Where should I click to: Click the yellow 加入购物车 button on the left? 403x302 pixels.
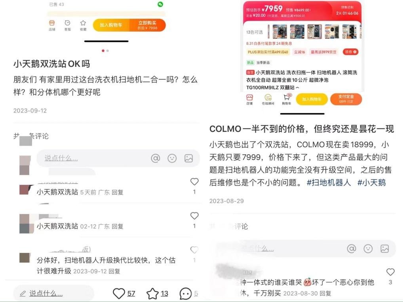(111, 25)
